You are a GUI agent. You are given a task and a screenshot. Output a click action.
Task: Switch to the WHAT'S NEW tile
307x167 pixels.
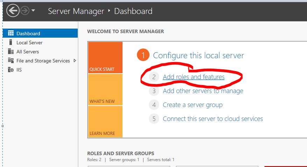(105, 90)
